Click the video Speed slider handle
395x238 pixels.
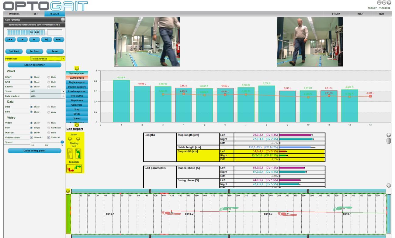pos(62,142)
